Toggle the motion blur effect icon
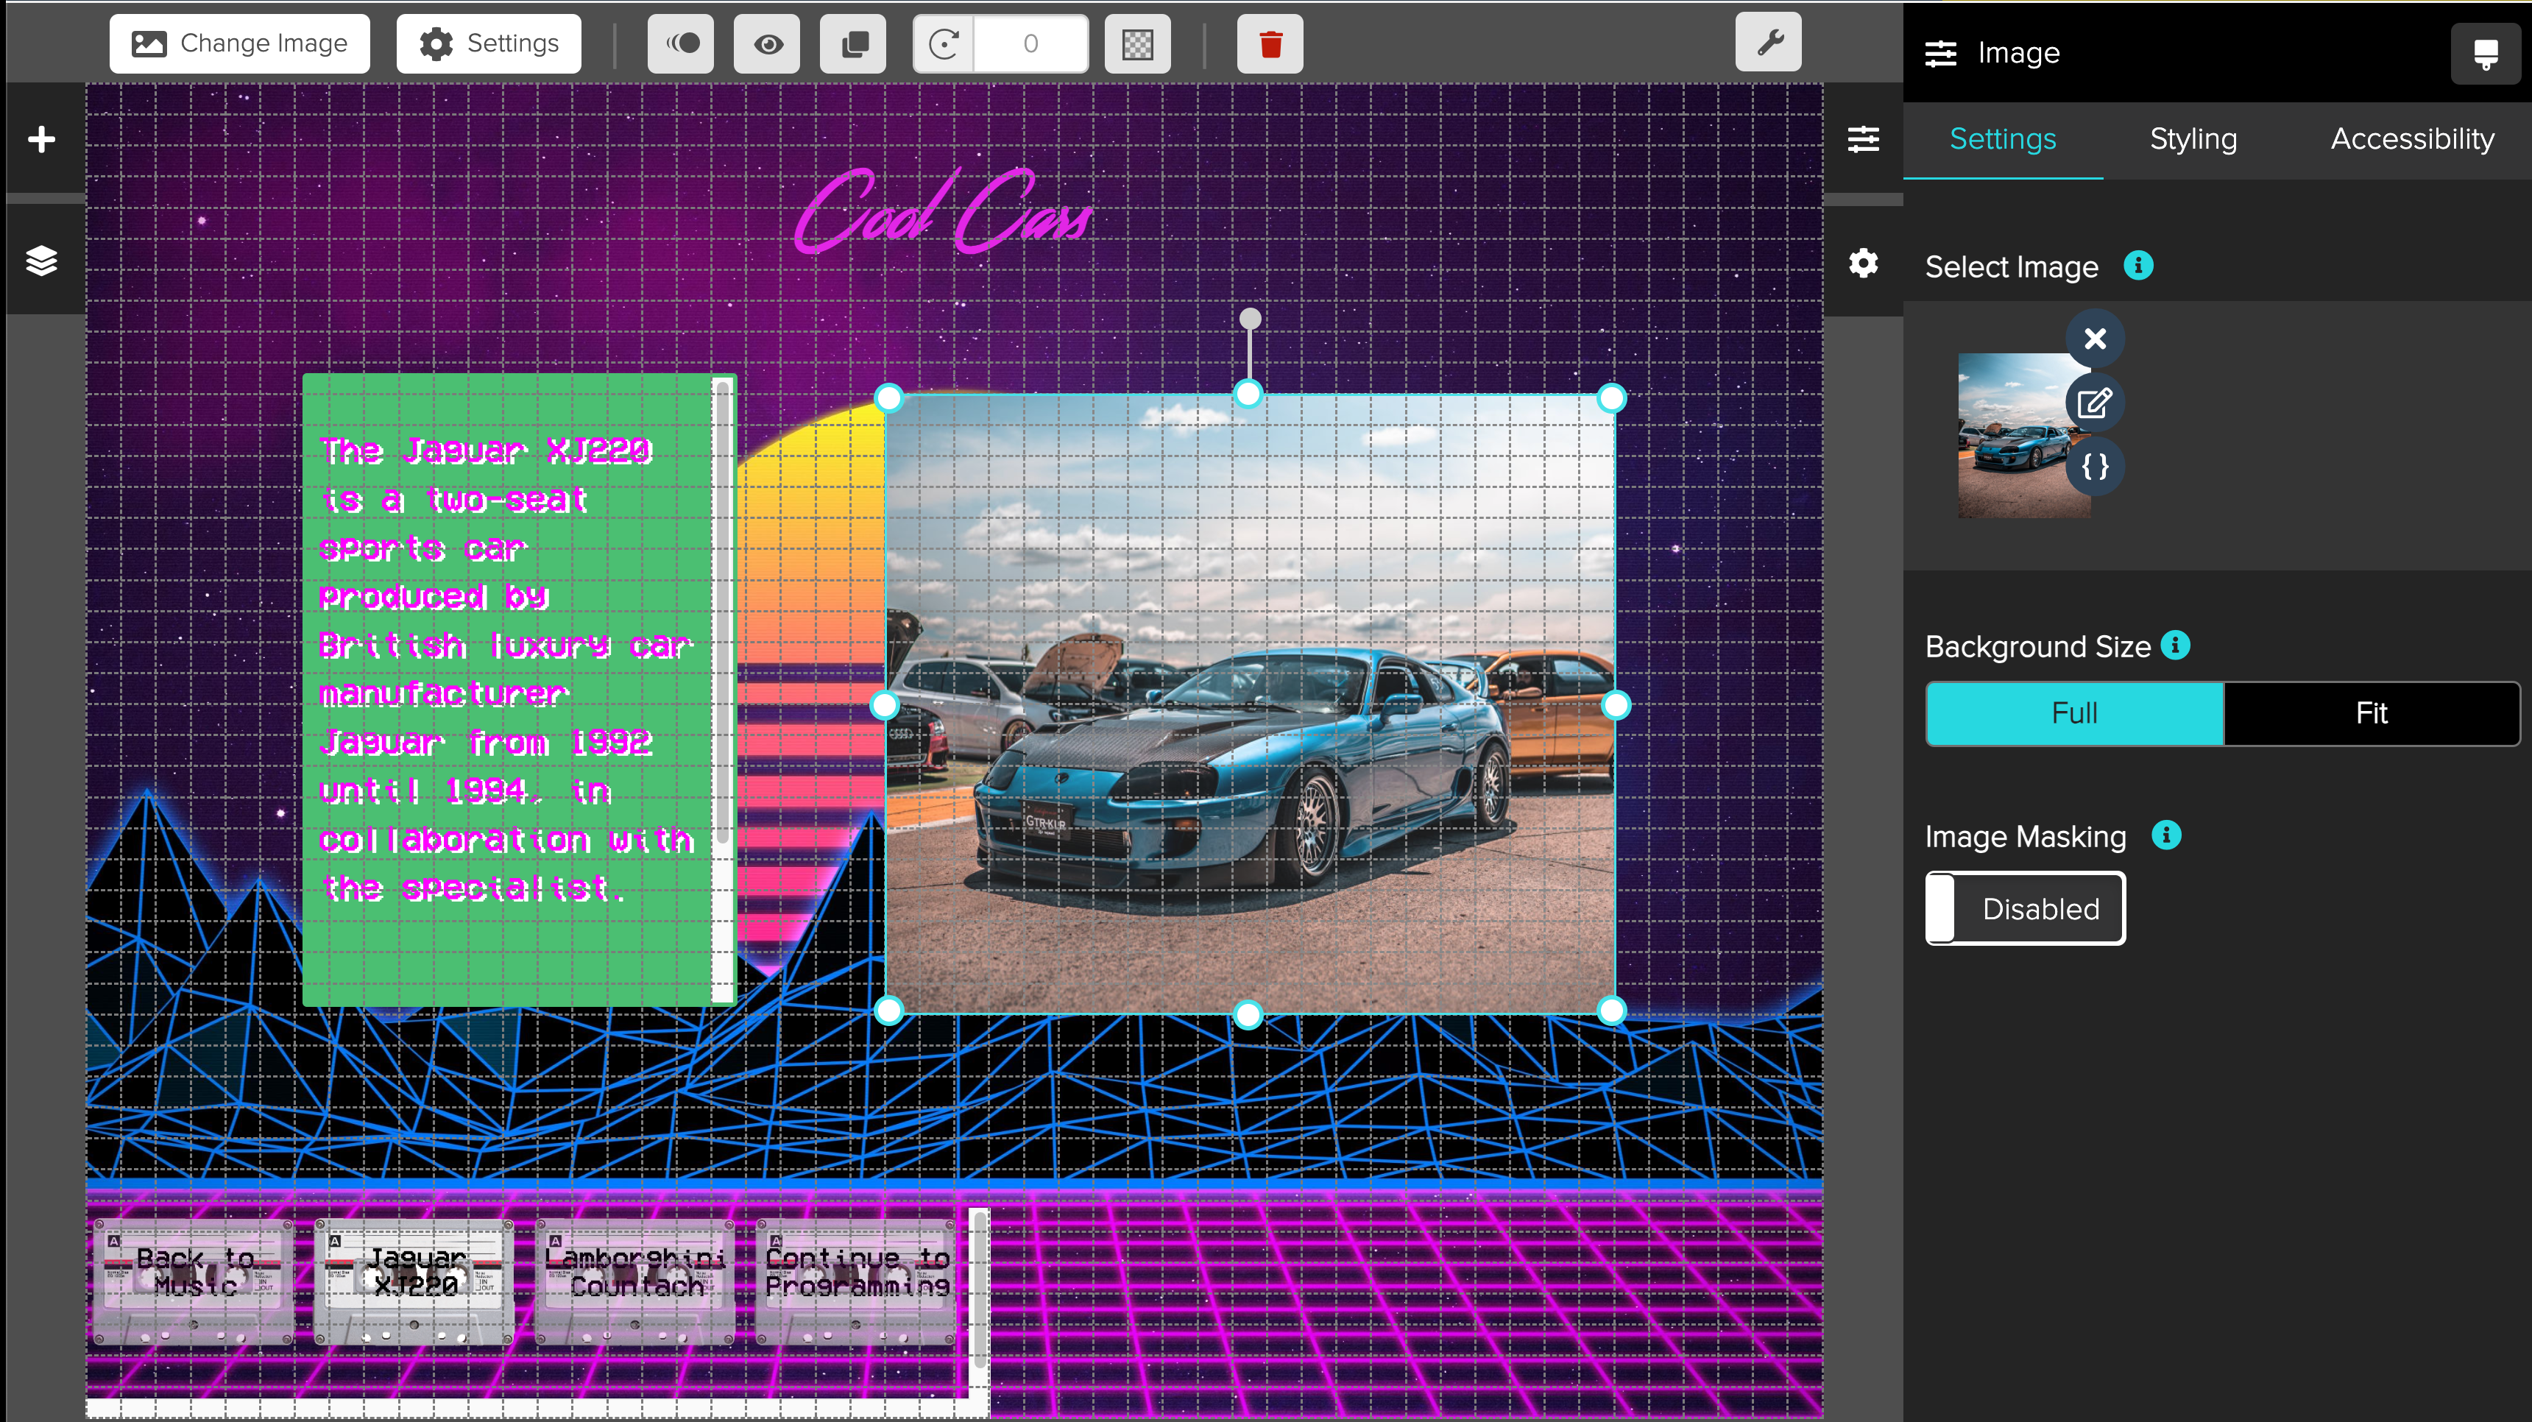This screenshot has width=2532, height=1422. point(681,43)
